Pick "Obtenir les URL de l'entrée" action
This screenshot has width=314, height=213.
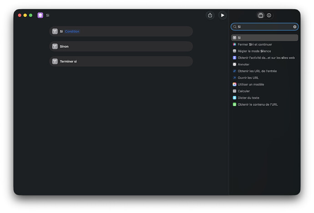tap(257, 71)
